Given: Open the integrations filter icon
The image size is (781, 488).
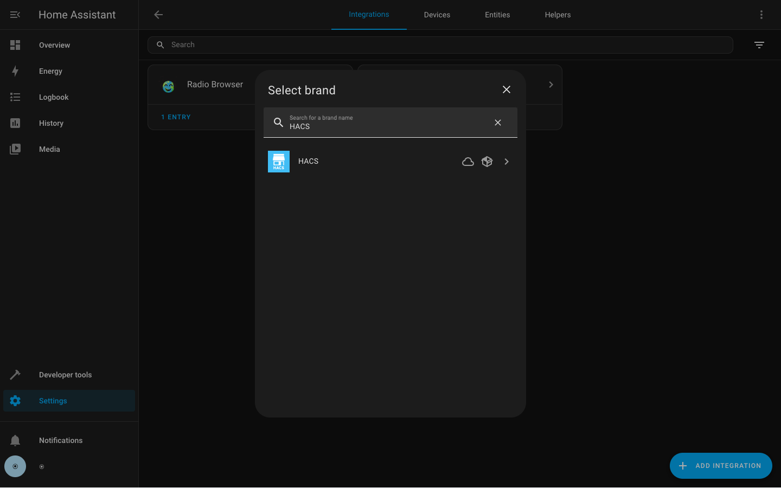Looking at the screenshot, I should tap(759, 45).
